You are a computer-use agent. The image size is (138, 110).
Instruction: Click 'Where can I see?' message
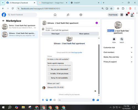point(53,83)
